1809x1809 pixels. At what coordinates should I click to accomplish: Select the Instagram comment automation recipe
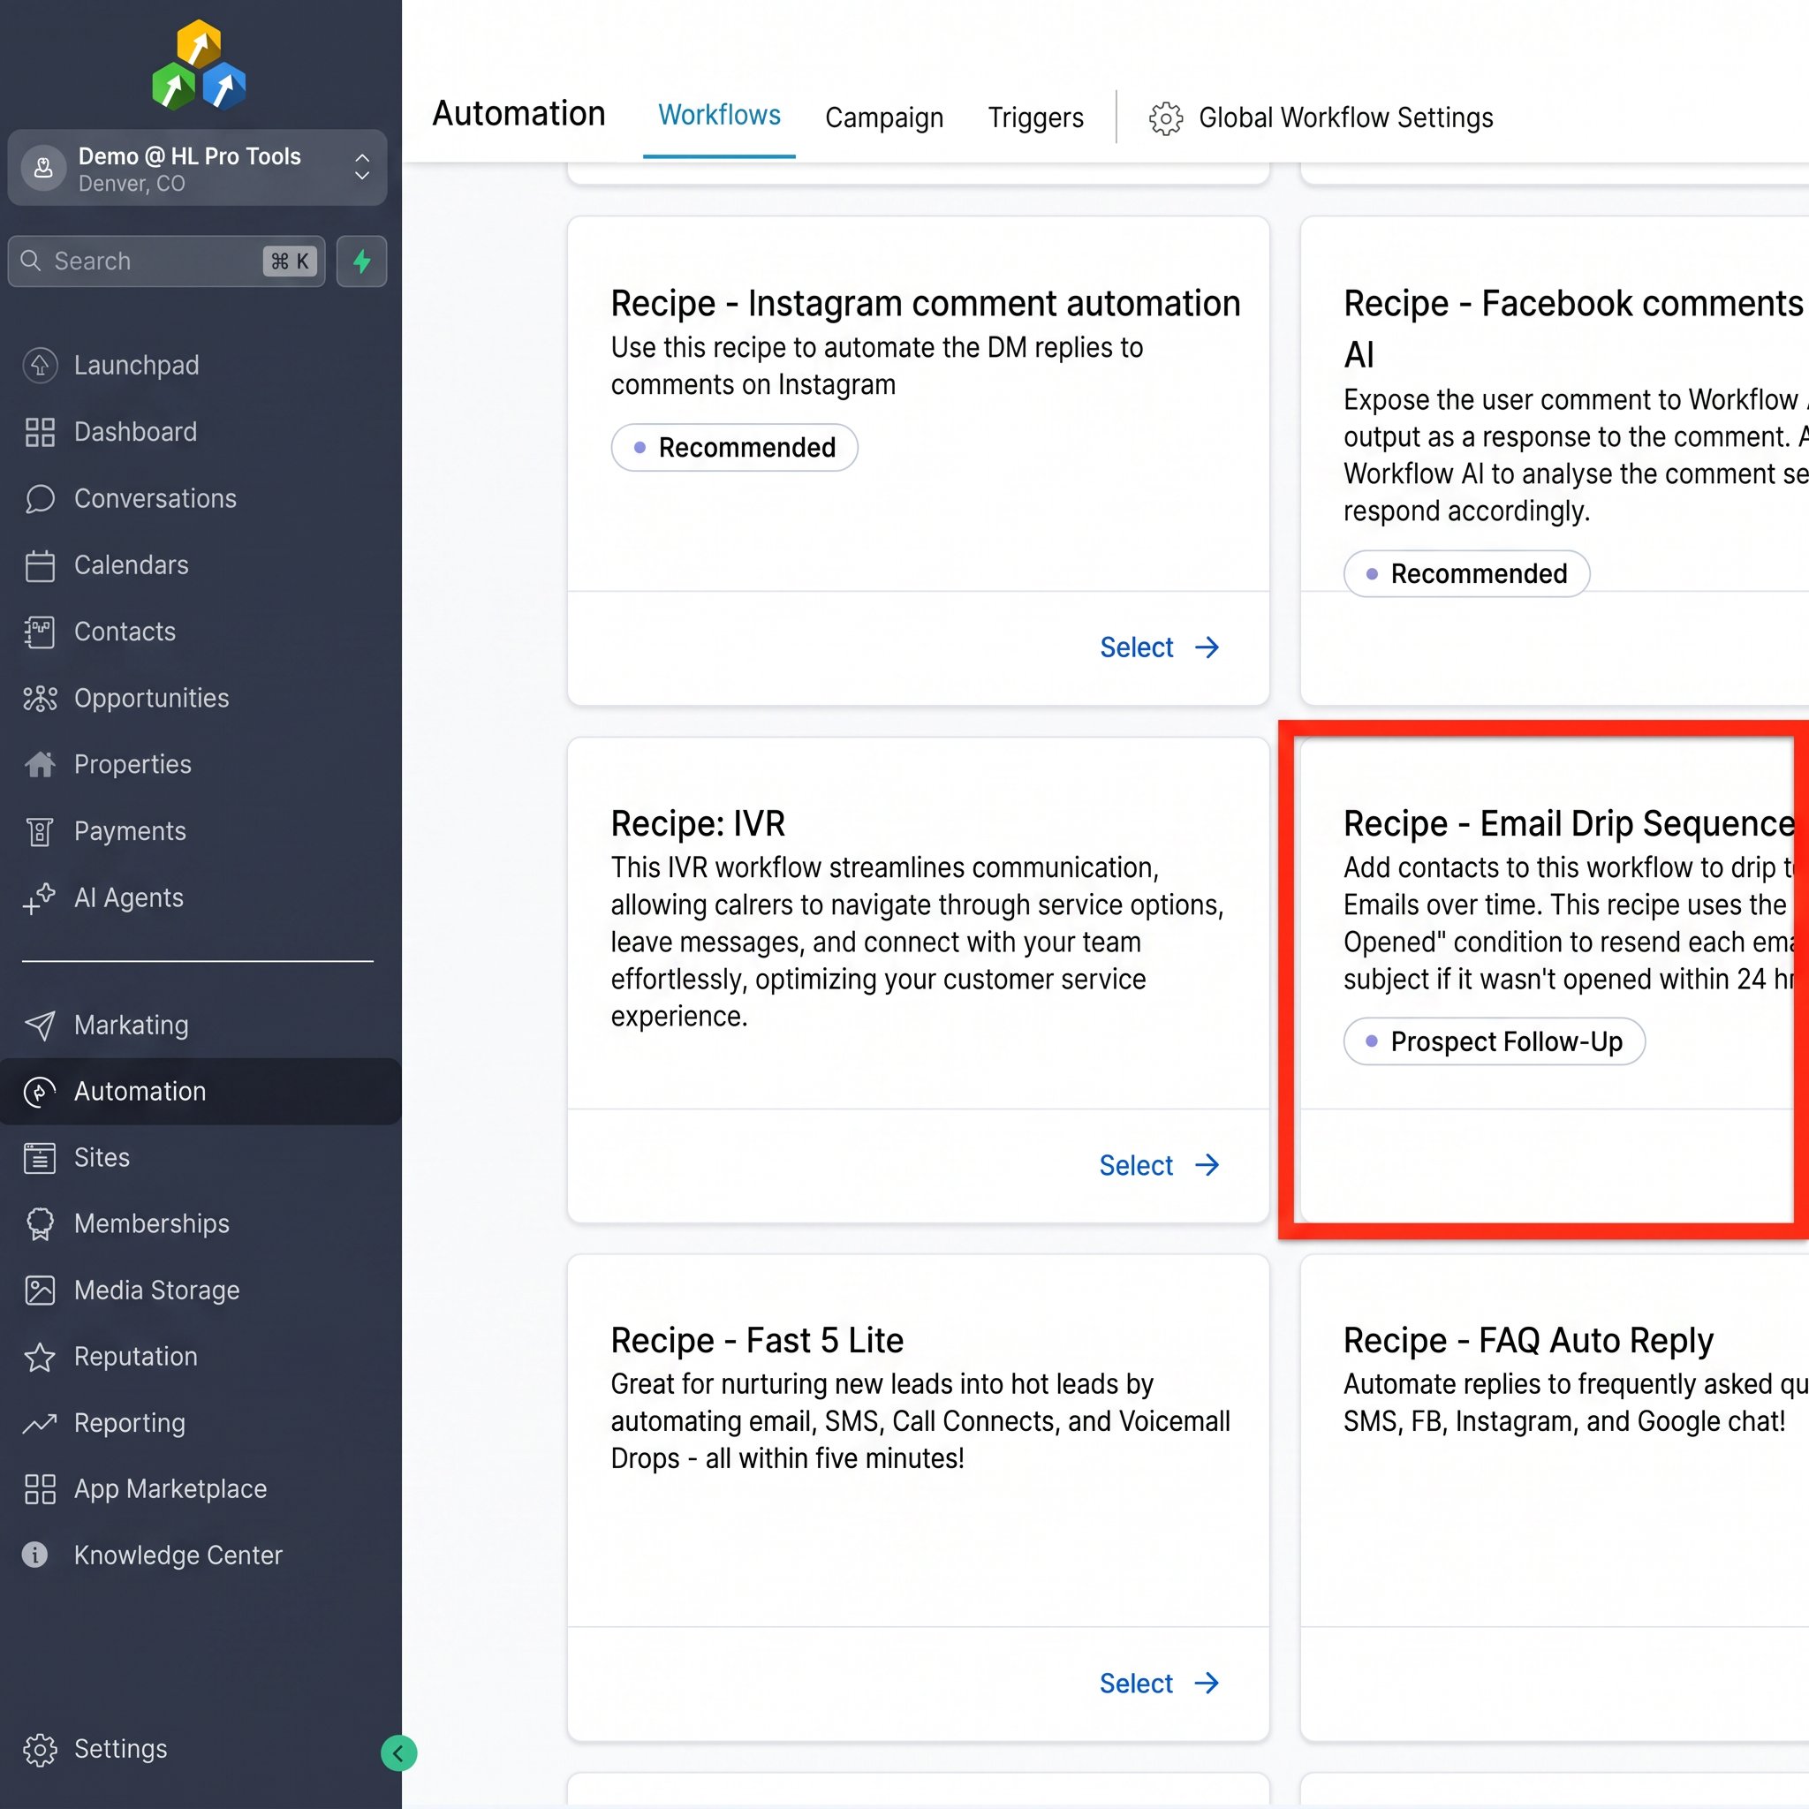pyautogui.click(x=1159, y=647)
